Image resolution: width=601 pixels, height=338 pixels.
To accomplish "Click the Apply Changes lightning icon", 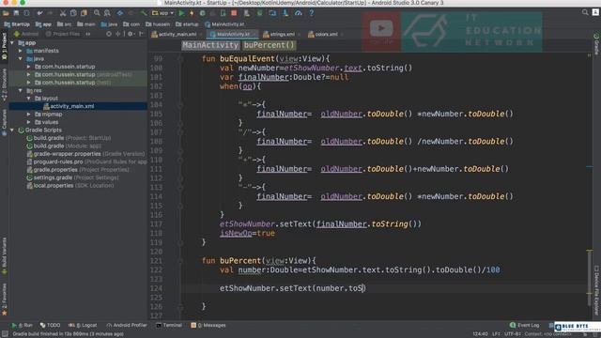I will 192,13.
